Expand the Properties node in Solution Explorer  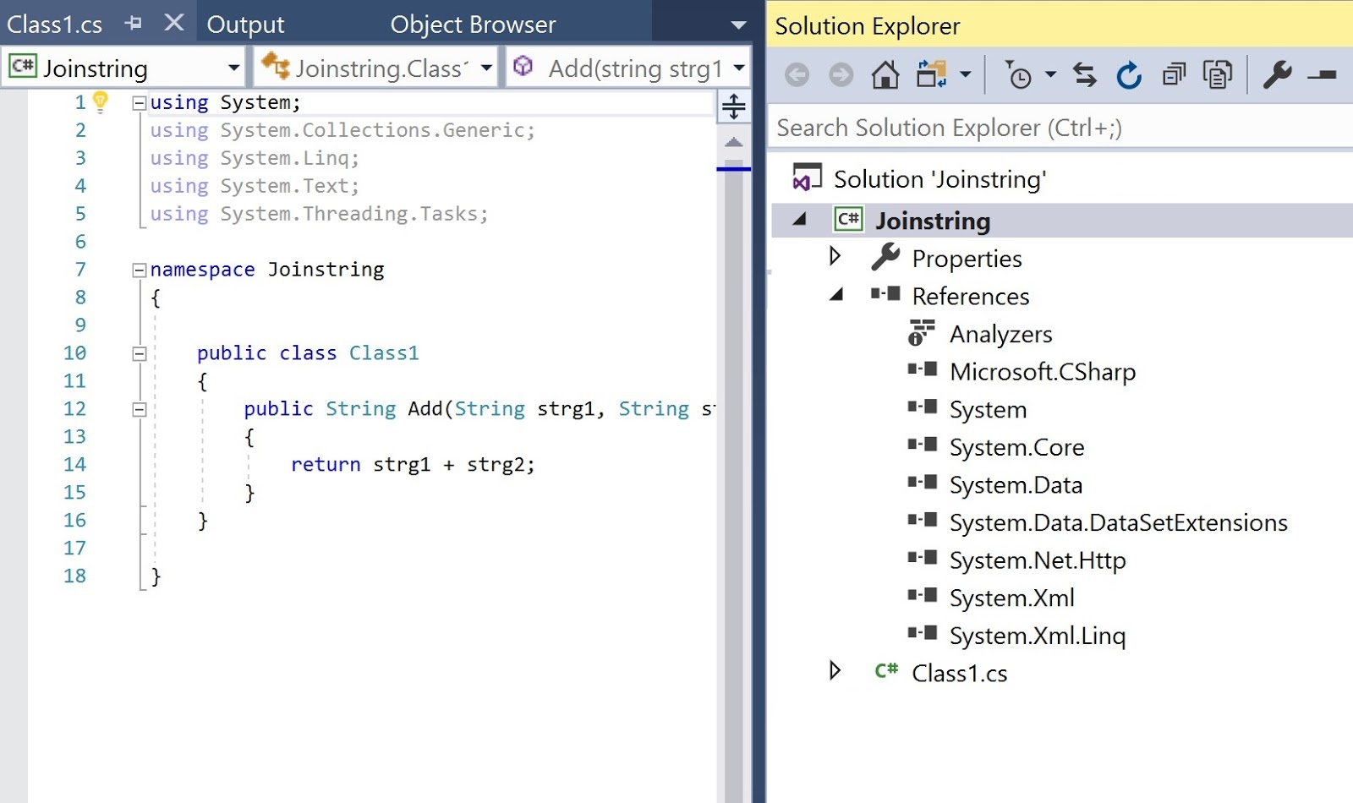(835, 258)
